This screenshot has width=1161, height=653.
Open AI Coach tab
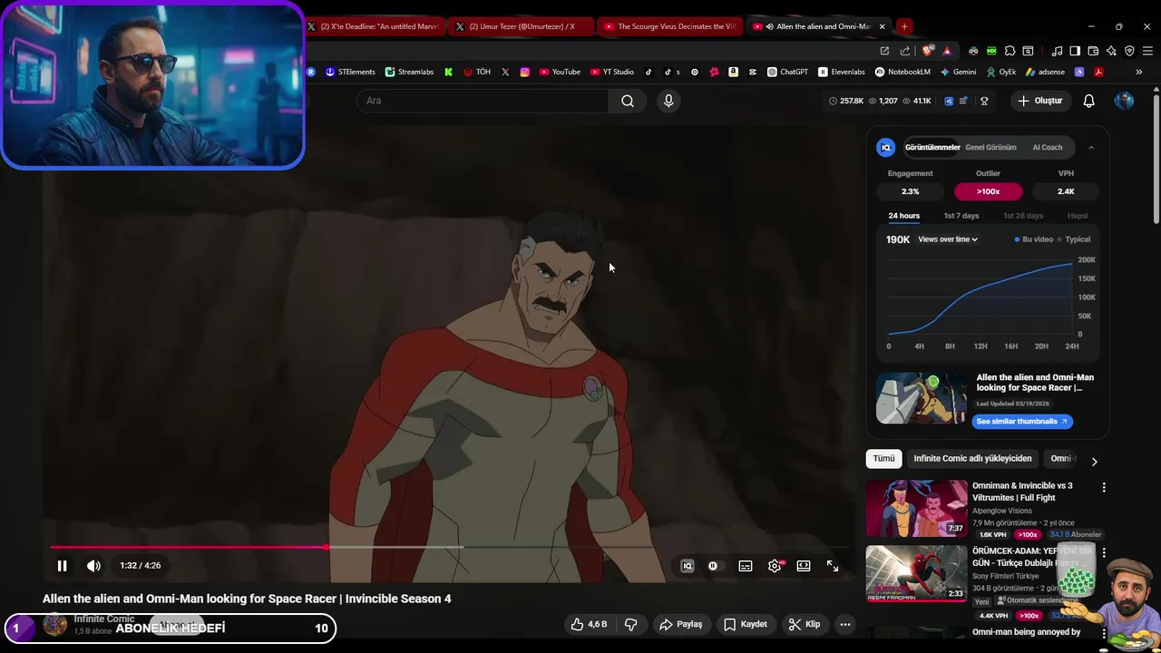1048,147
